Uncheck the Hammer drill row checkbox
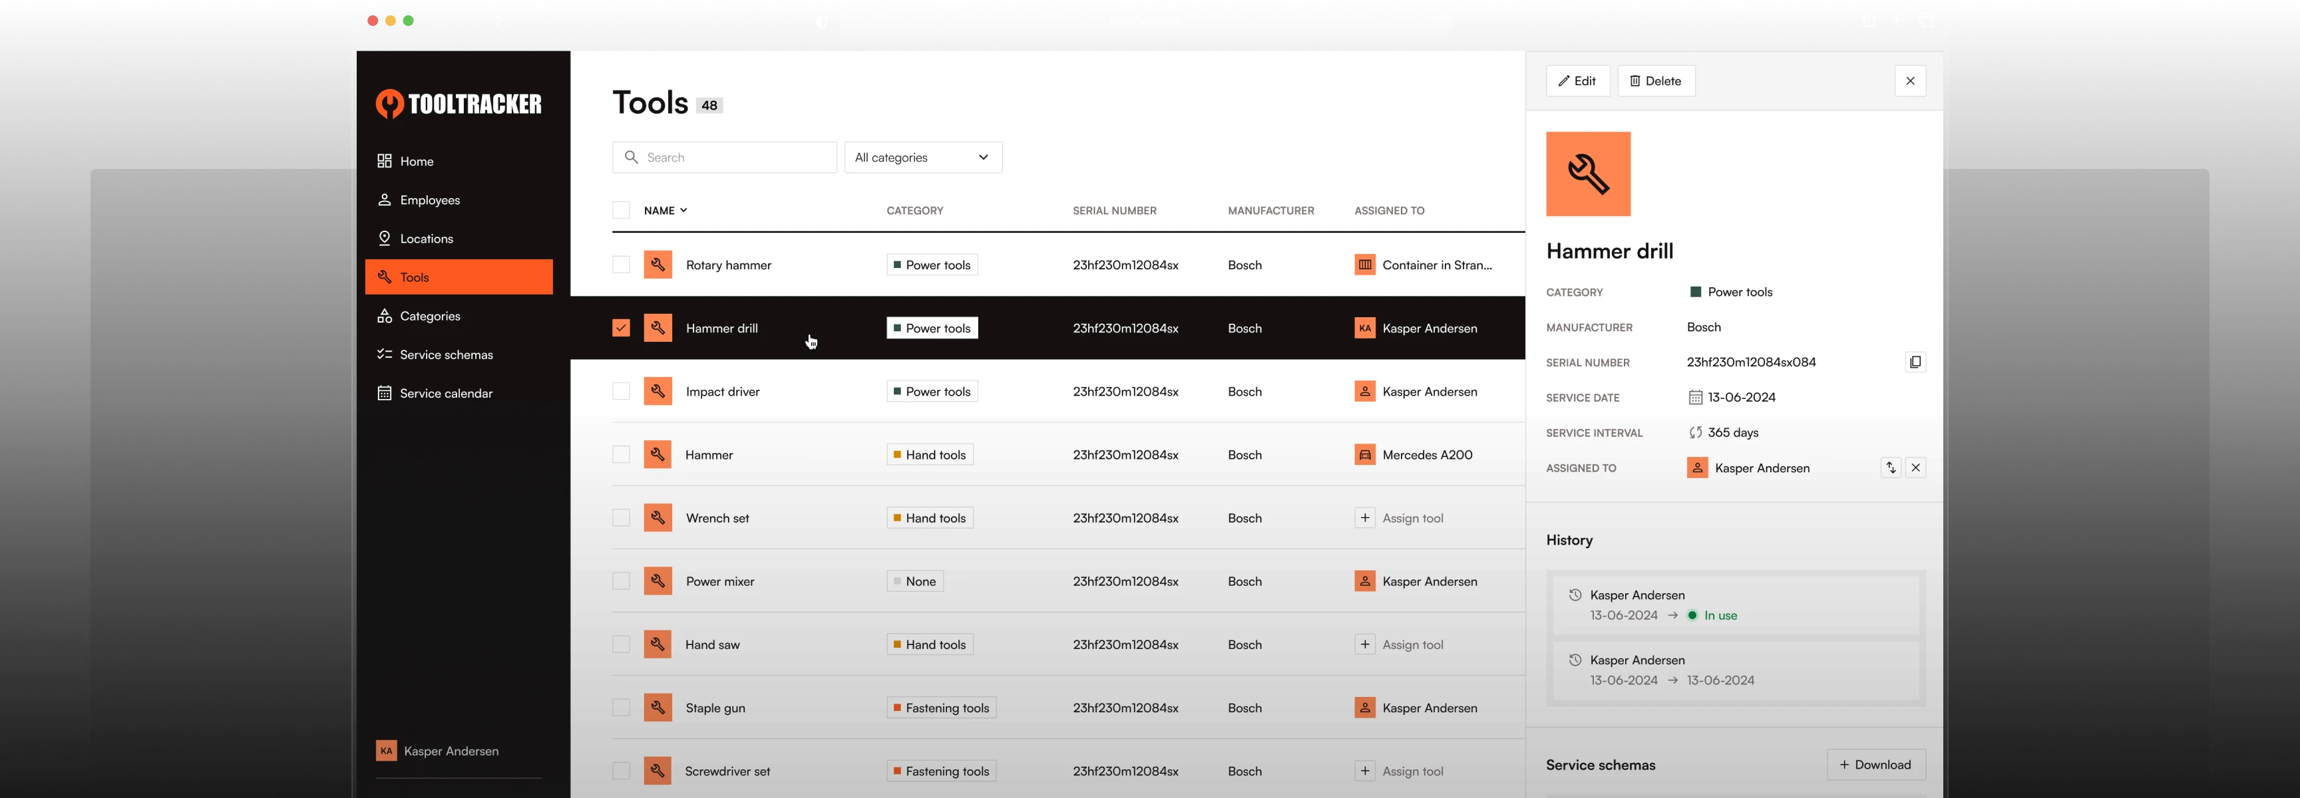The image size is (2300, 798). [x=620, y=329]
